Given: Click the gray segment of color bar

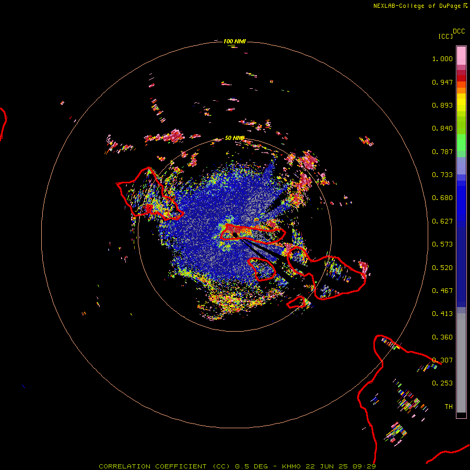Looking at the screenshot, I should pos(461,363).
